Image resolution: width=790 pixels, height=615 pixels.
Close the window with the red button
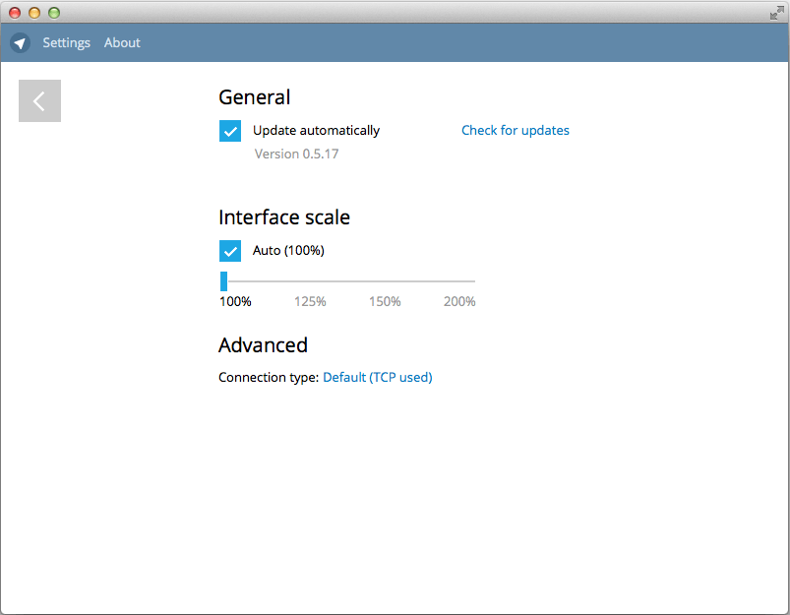(x=15, y=13)
